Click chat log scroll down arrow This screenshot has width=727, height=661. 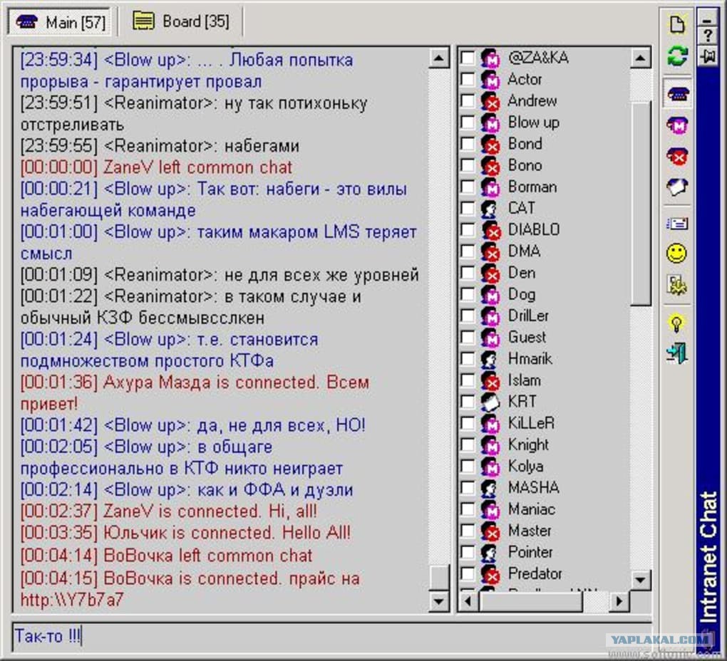(438, 602)
